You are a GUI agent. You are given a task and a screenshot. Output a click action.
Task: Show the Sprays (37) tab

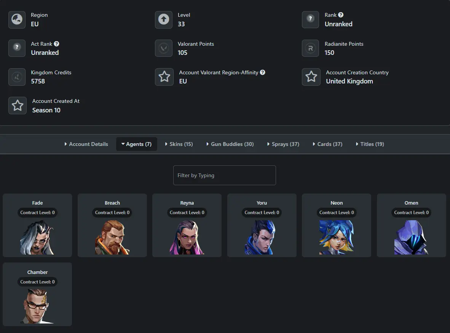283,144
